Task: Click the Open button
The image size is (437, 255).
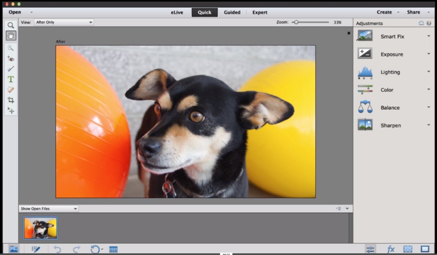Action: click(15, 12)
